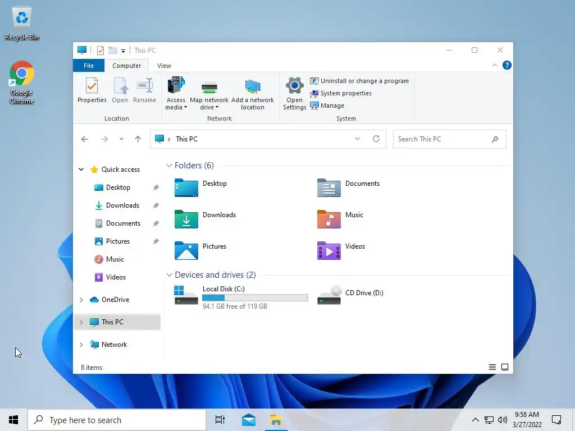
Task: Expand the OneDrive tree node
Action: click(81, 300)
